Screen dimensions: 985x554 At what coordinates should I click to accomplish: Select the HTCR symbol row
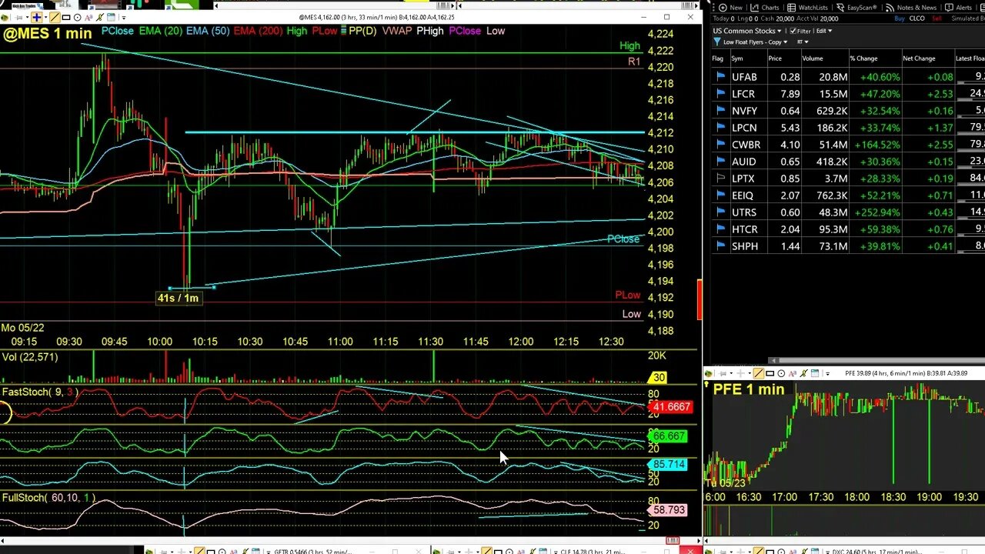848,229
